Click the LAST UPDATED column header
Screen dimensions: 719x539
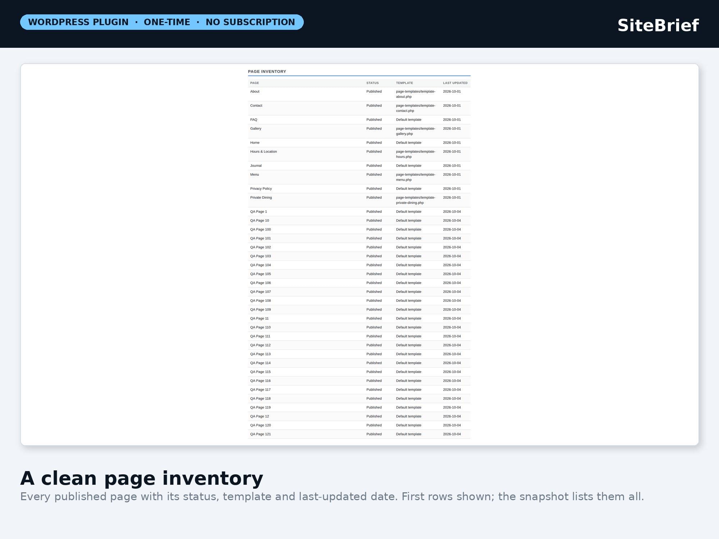click(x=455, y=83)
